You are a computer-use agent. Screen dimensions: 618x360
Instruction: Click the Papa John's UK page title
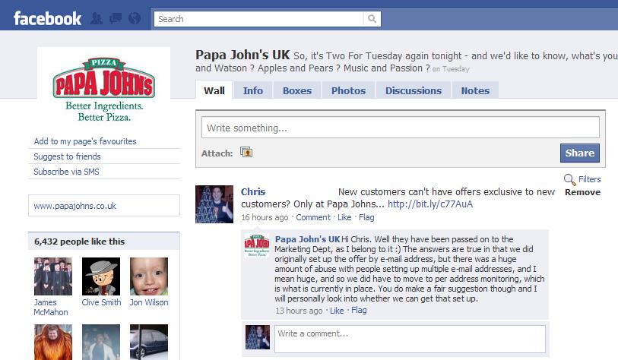click(242, 55)
